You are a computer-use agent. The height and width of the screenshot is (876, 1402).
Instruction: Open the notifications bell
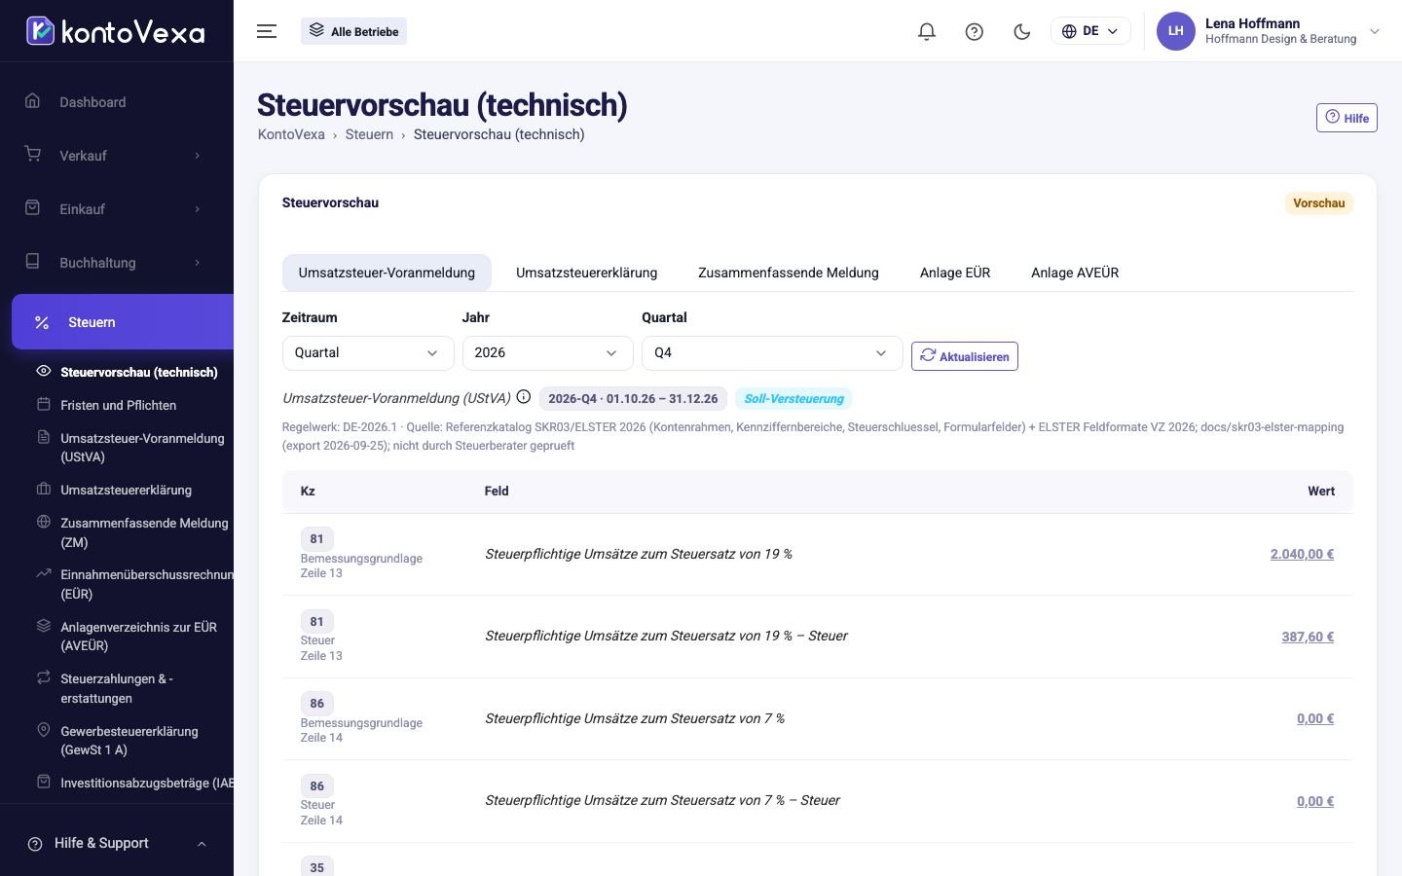pyautogui.click(x=927, y=31)
